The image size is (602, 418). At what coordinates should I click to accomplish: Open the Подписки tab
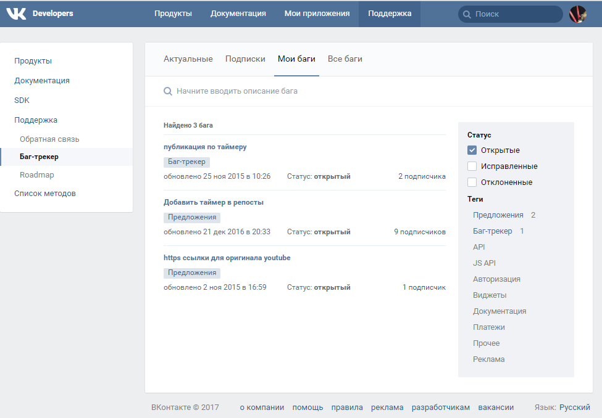point(245,59)
